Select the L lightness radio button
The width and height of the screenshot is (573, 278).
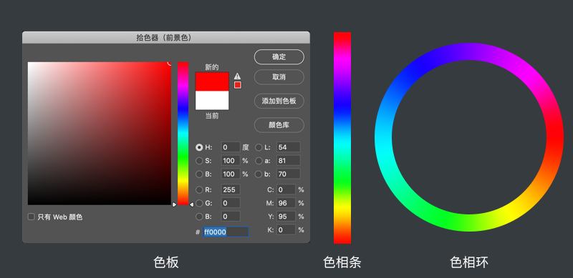(259, 147)
